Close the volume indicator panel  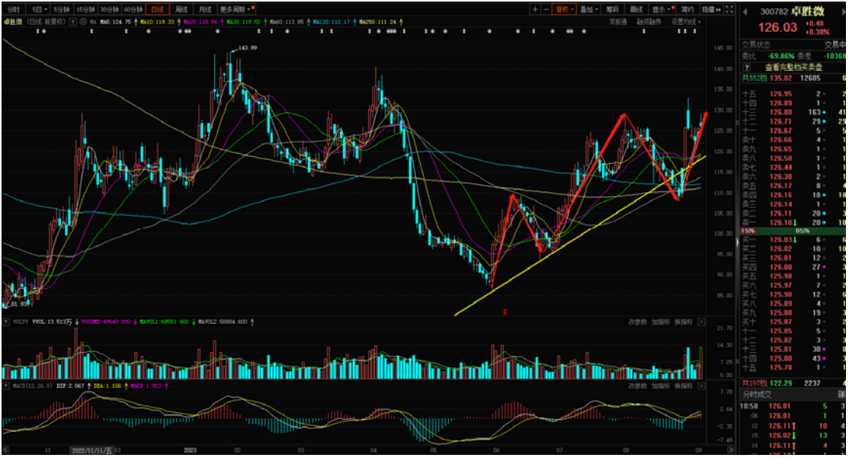point(701,322)
